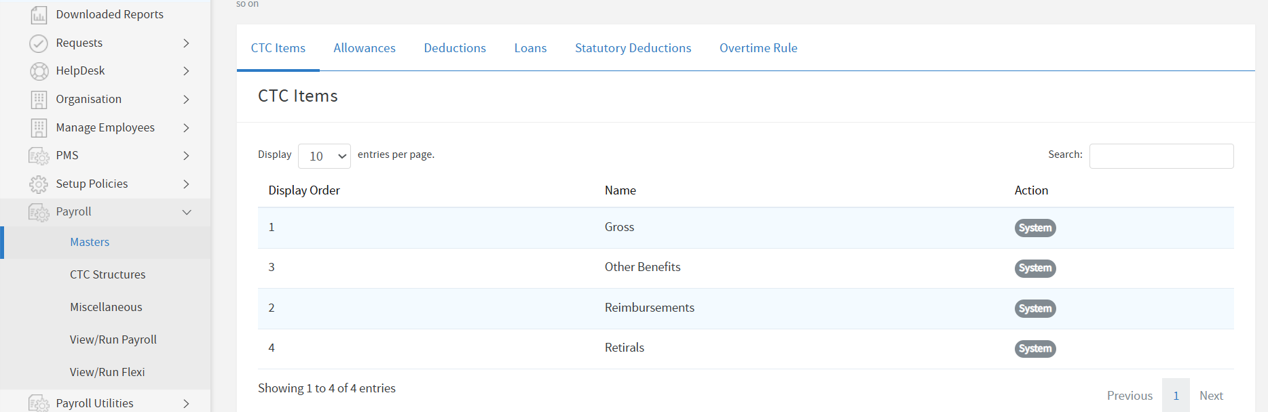Go to the Next page
Image resolution: width=1268 pixels, height=412 pixels.
pyautogui.click(x=1211, y=396)
